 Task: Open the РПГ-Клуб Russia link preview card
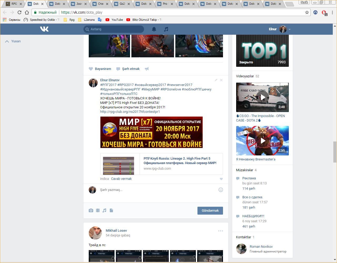point(162,164)
